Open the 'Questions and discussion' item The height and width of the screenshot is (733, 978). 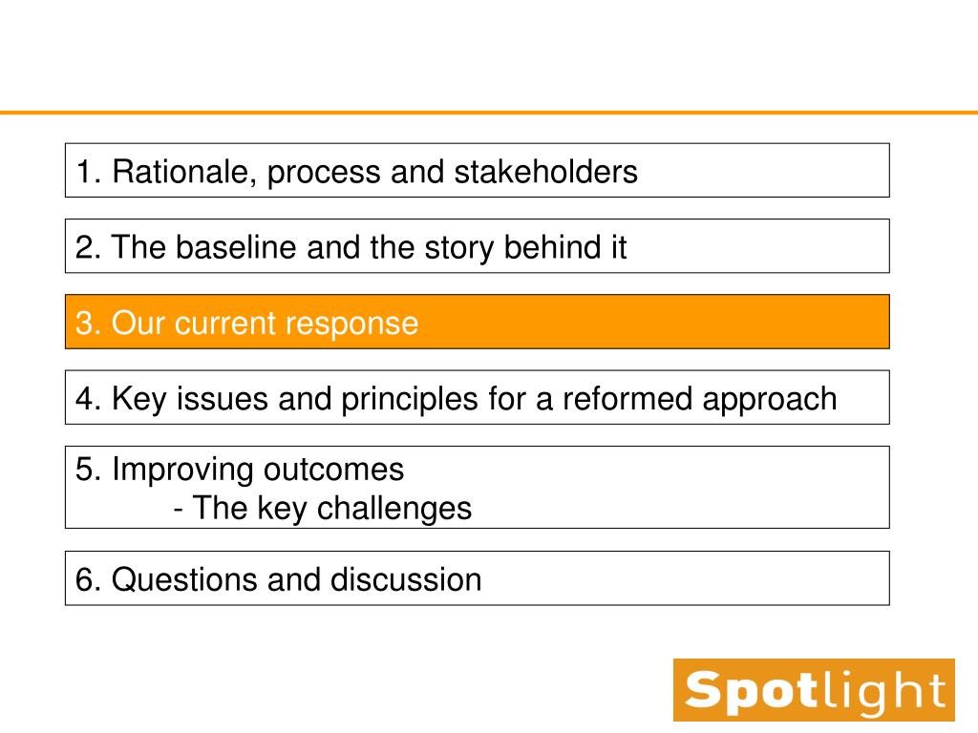[478, 577]
